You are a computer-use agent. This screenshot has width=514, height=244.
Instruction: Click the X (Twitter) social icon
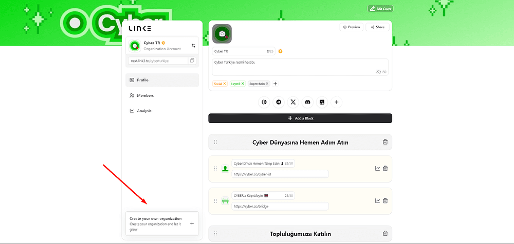tap(293, 103)
